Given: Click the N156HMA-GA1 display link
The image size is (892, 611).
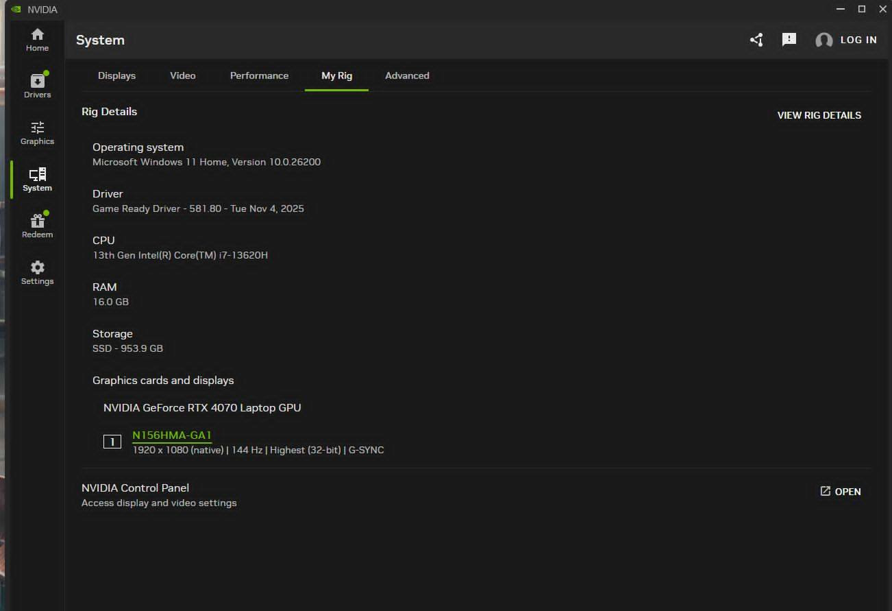Looking at the screenshot, I should click(x=172, y=435).
